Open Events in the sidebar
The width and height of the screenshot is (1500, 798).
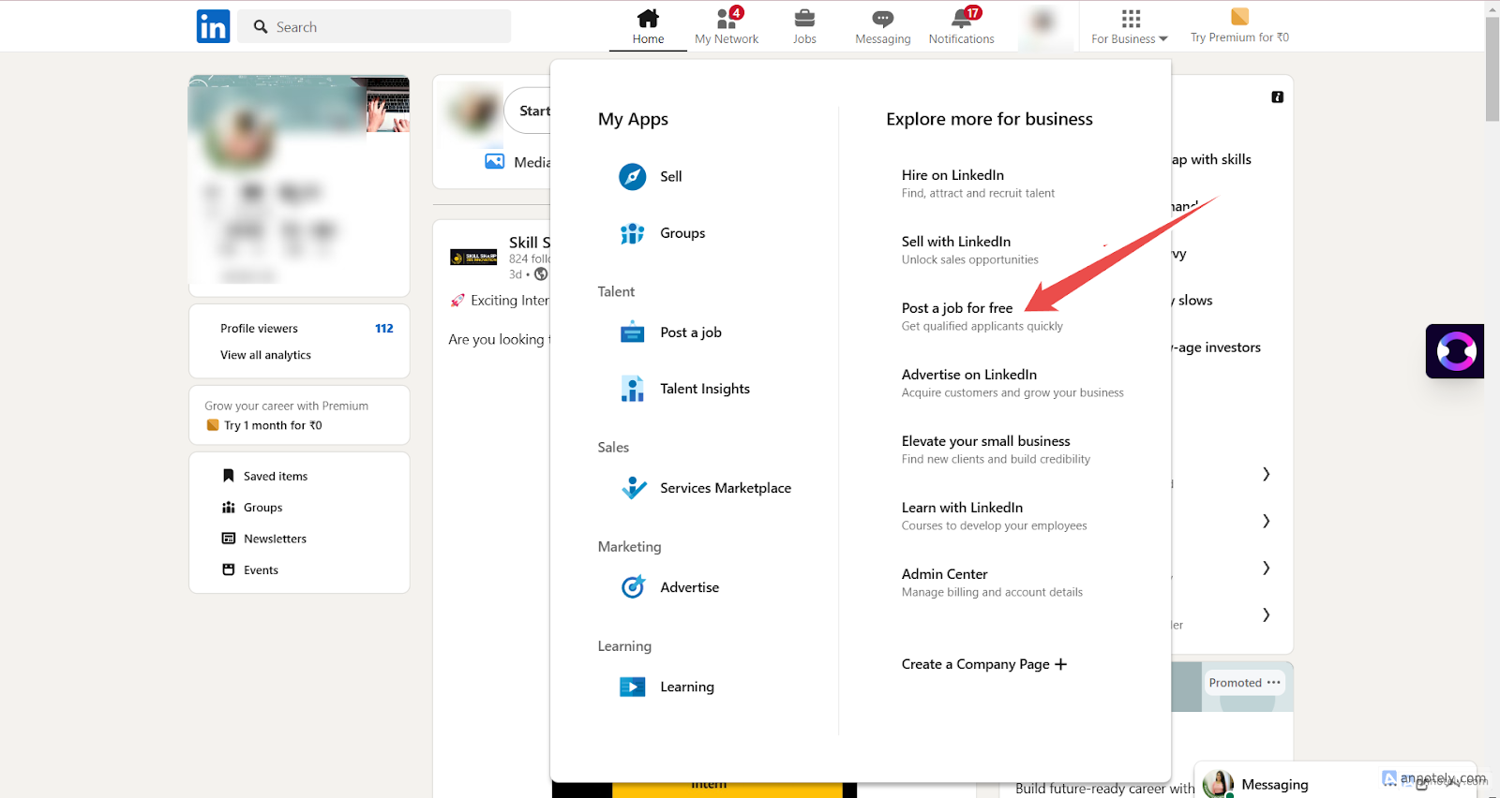261,569
